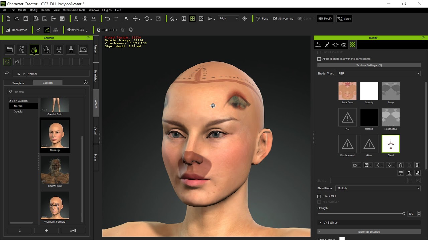Select Normal in skin tree
The image size is (428, 240).
tap(19, 106)
